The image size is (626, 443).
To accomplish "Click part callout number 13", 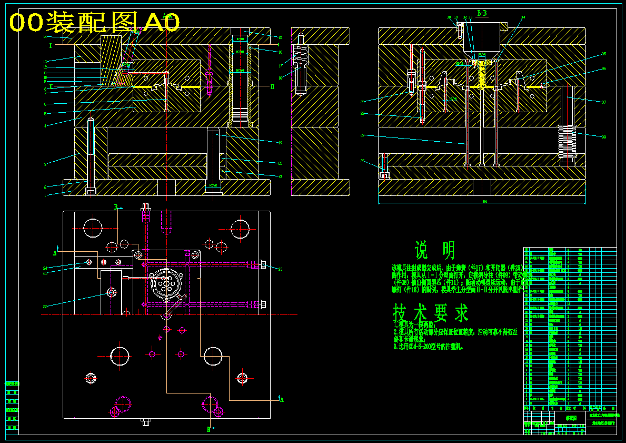I will 45,62.
